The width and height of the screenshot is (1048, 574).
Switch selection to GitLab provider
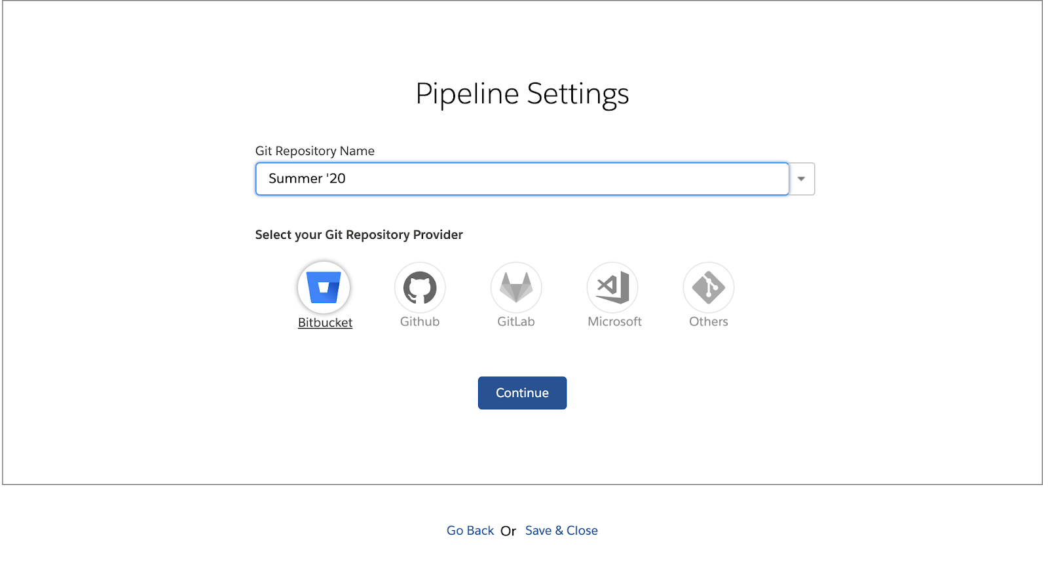516,288
